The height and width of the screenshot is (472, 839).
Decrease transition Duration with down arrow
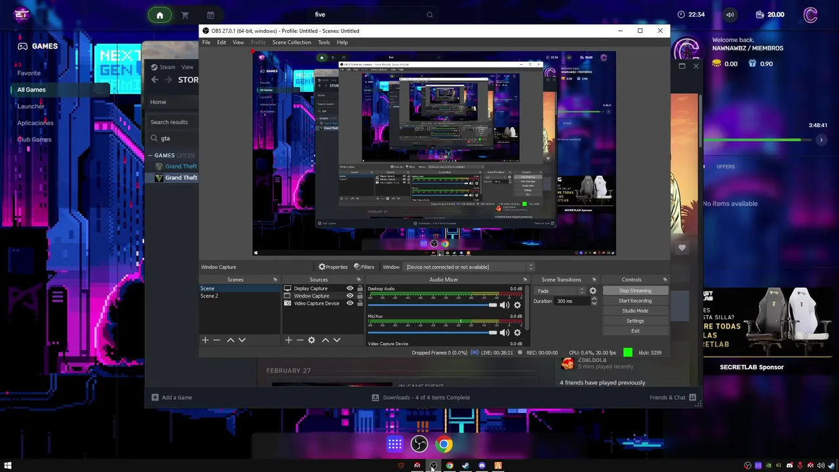(x=594, y=303)
